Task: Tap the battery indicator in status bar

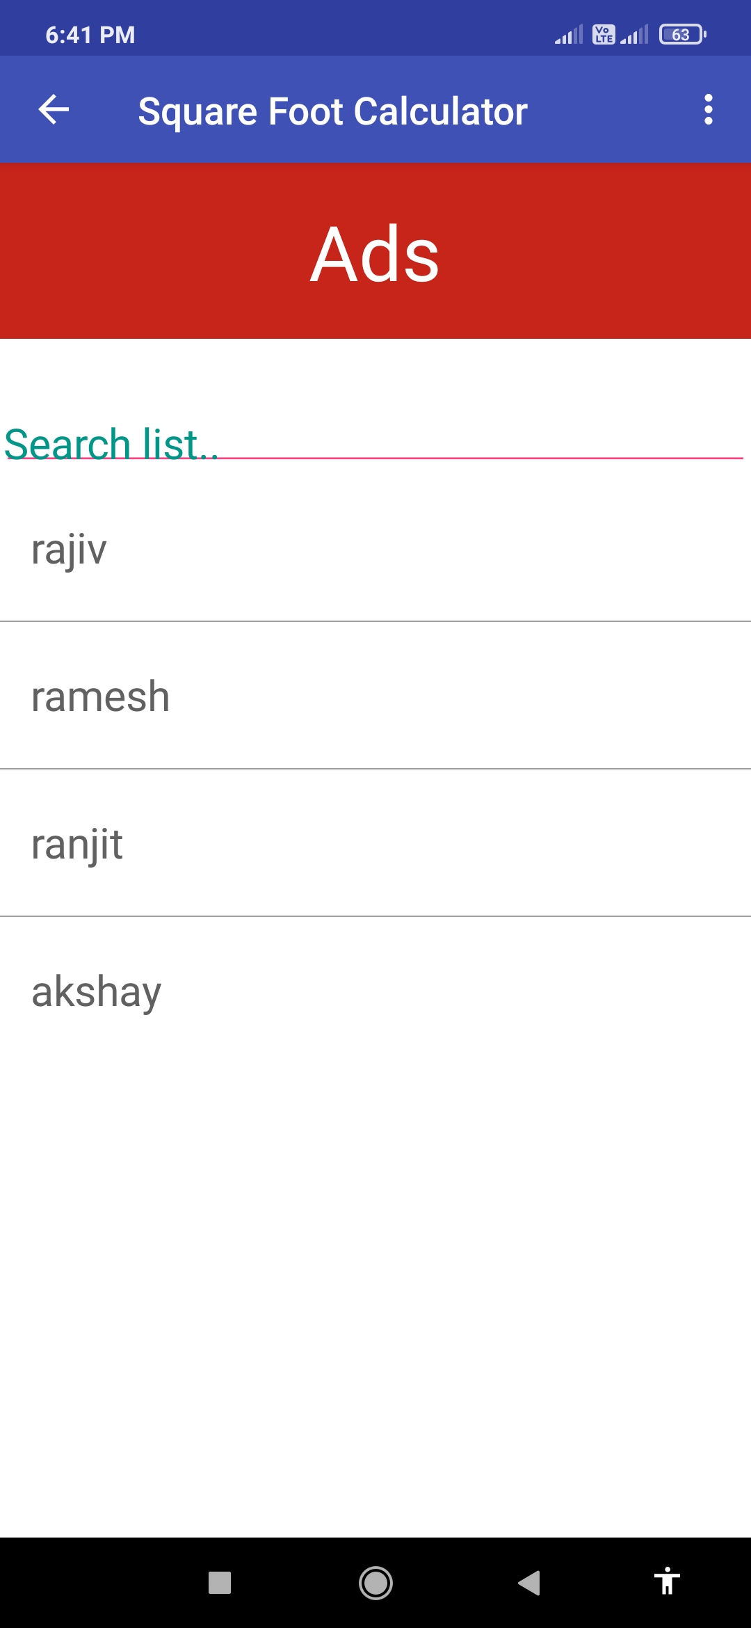Action: (683, 34)
